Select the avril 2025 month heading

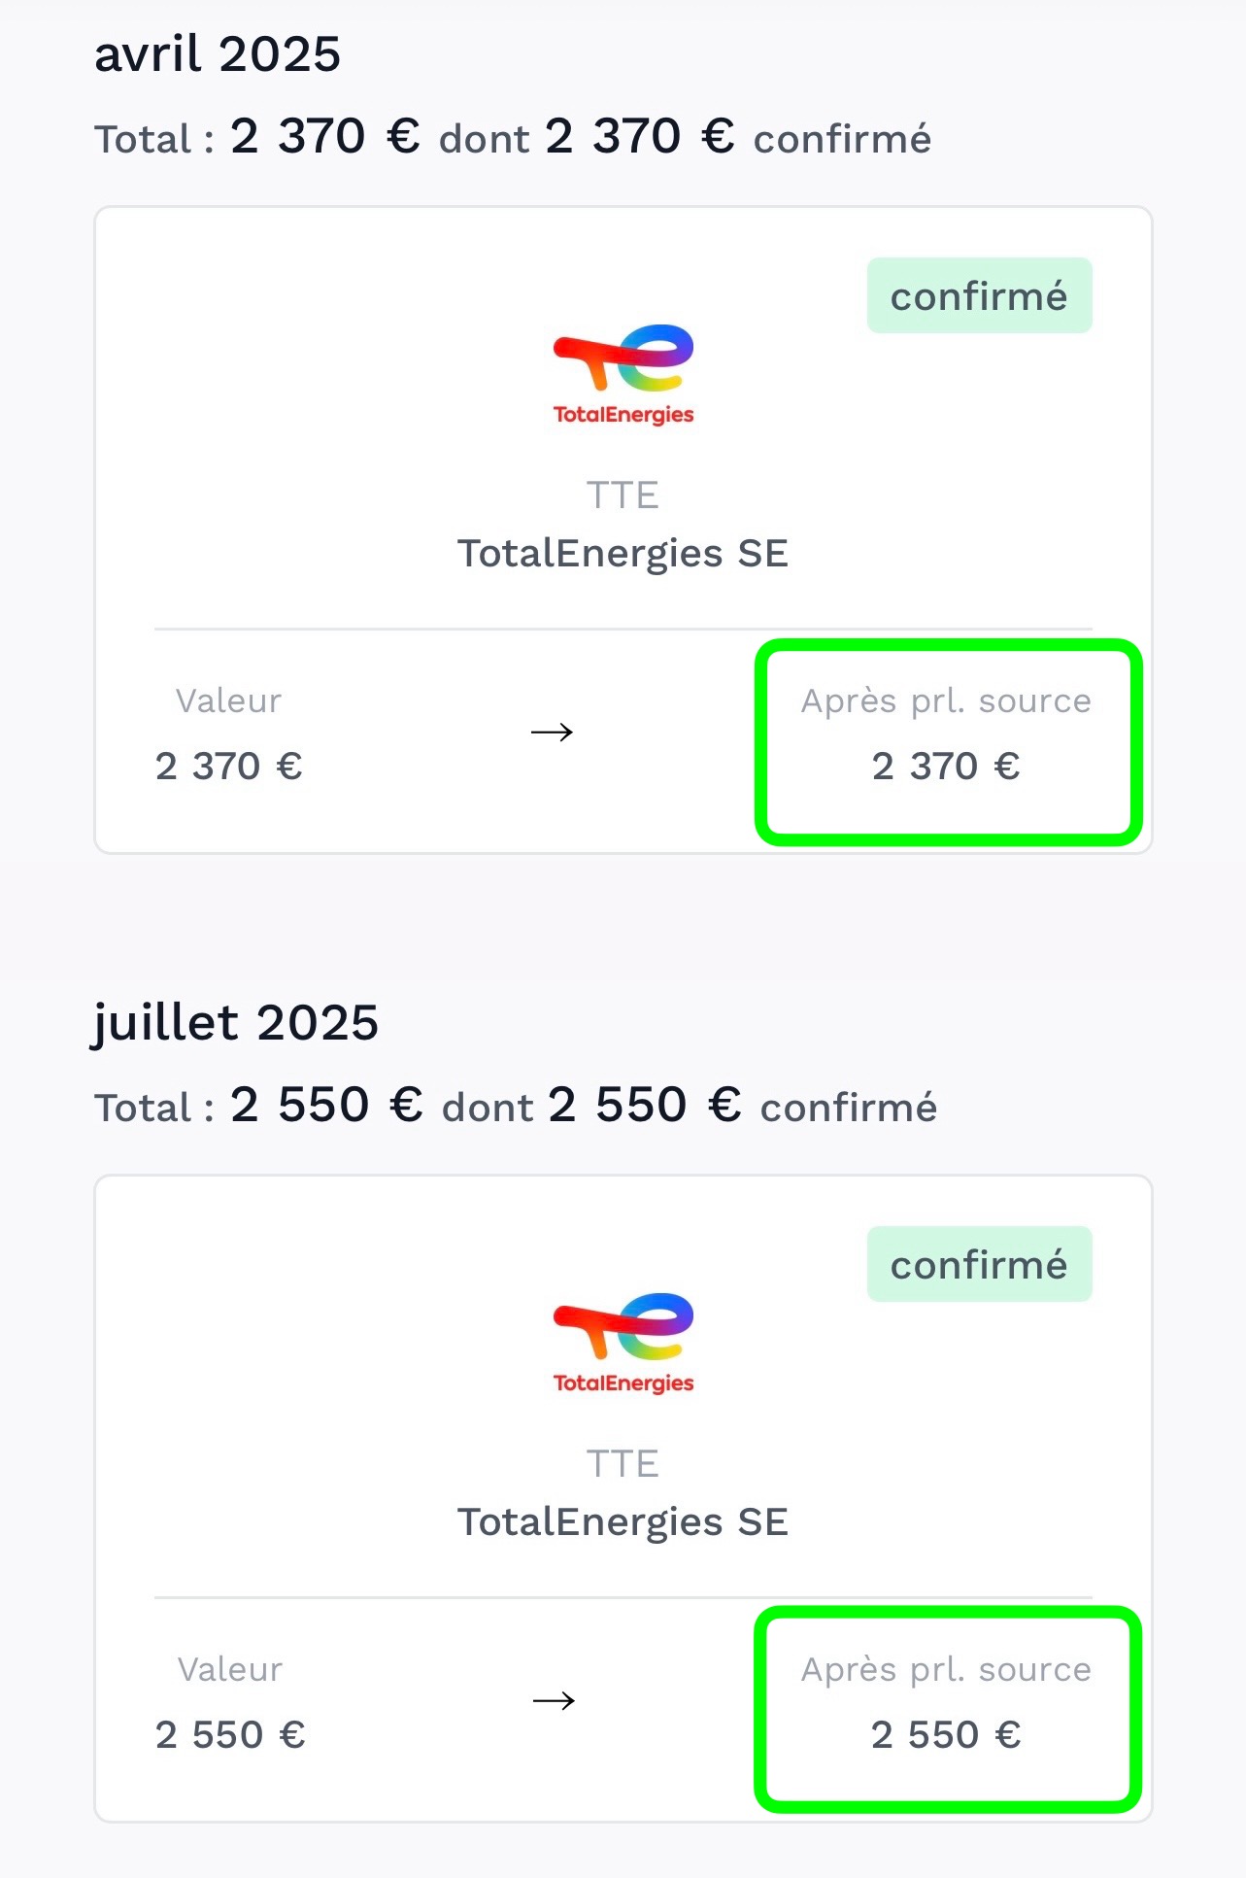point(218,54)
